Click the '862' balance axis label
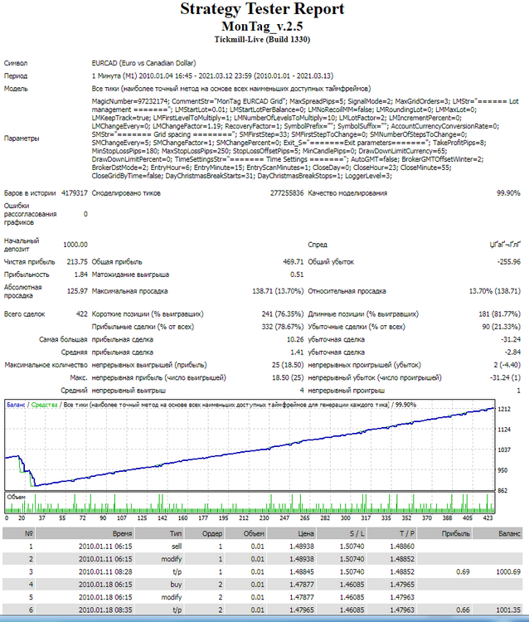This screenshot has width=529, height=622. pyautogui.click(x=502, y=491)
